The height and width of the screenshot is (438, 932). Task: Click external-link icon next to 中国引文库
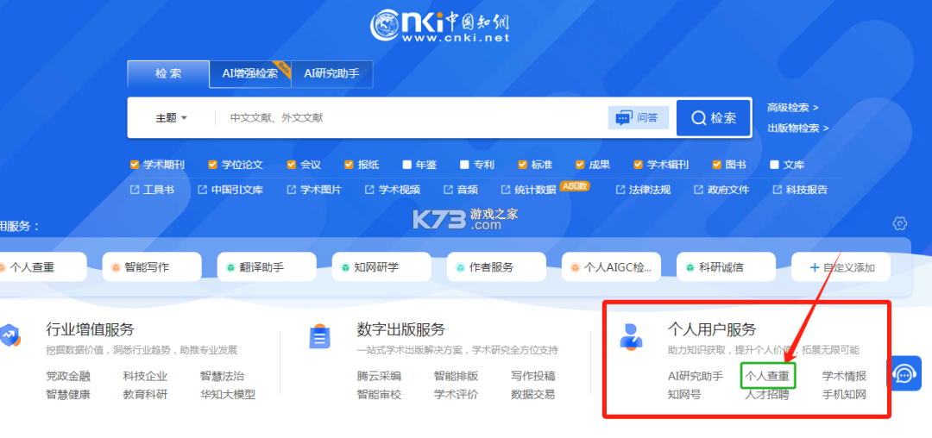202,190
